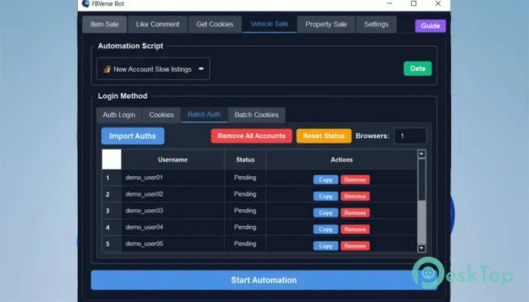Focus the Browsers count input field

410,136
